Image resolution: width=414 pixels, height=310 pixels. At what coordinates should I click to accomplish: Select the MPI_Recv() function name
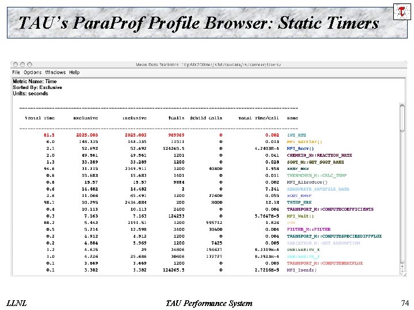pos(300,149)
